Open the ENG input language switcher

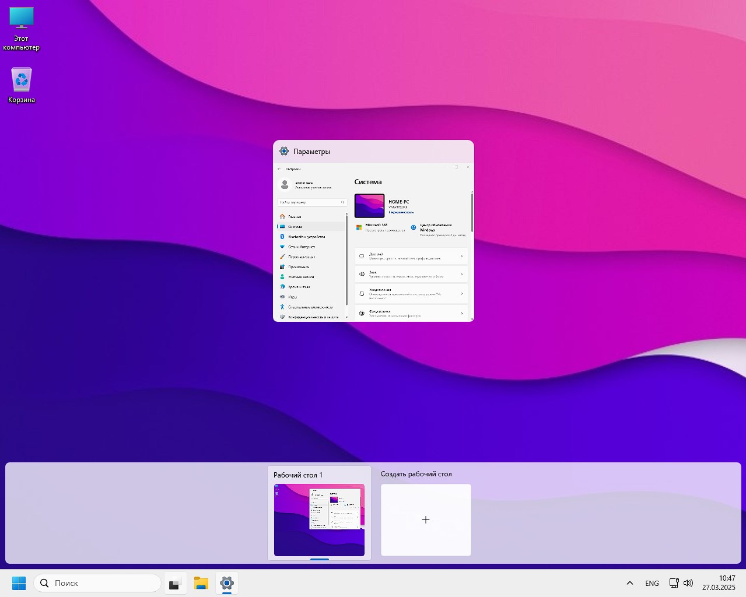[652, 583]
